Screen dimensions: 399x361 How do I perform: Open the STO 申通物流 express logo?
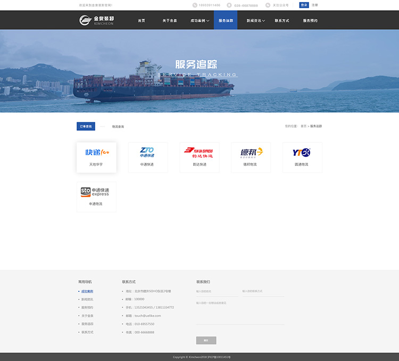point(96,192)
